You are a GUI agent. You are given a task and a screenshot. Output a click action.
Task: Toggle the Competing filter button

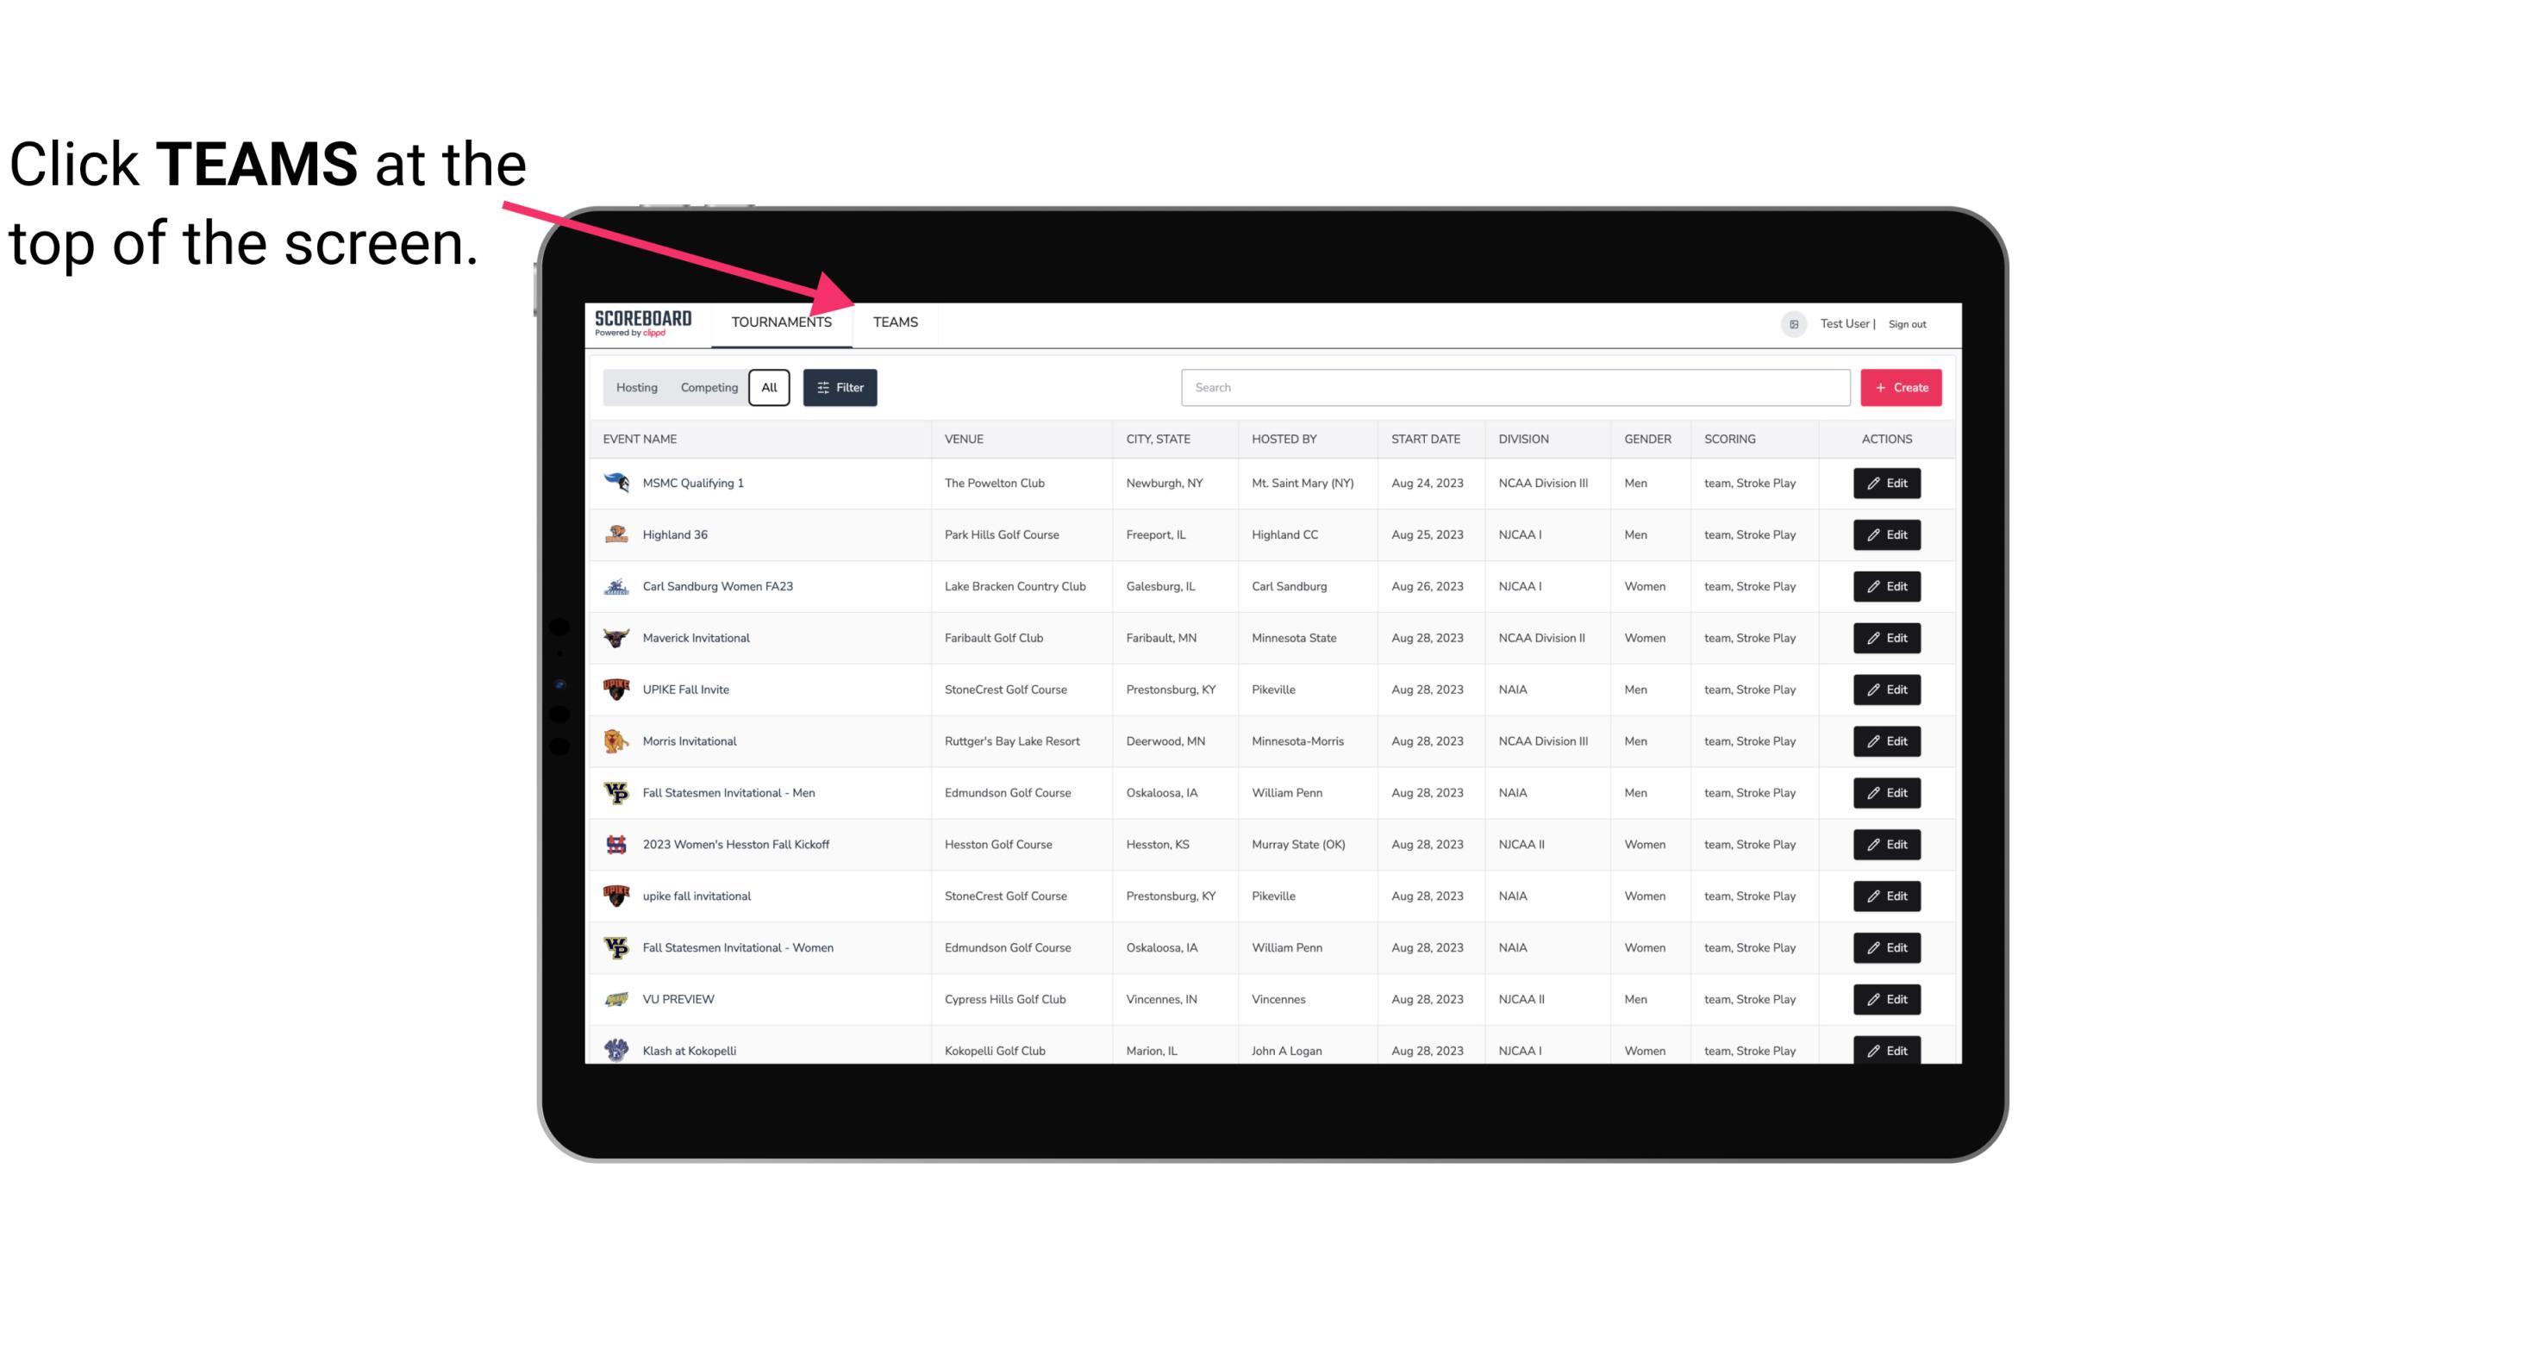(709, 388)
